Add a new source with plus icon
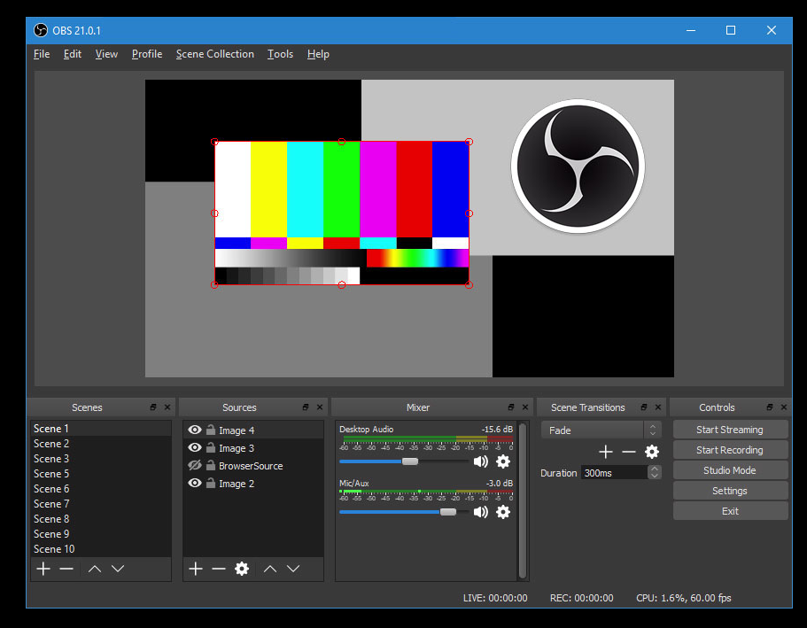 [x=196, y=569]
